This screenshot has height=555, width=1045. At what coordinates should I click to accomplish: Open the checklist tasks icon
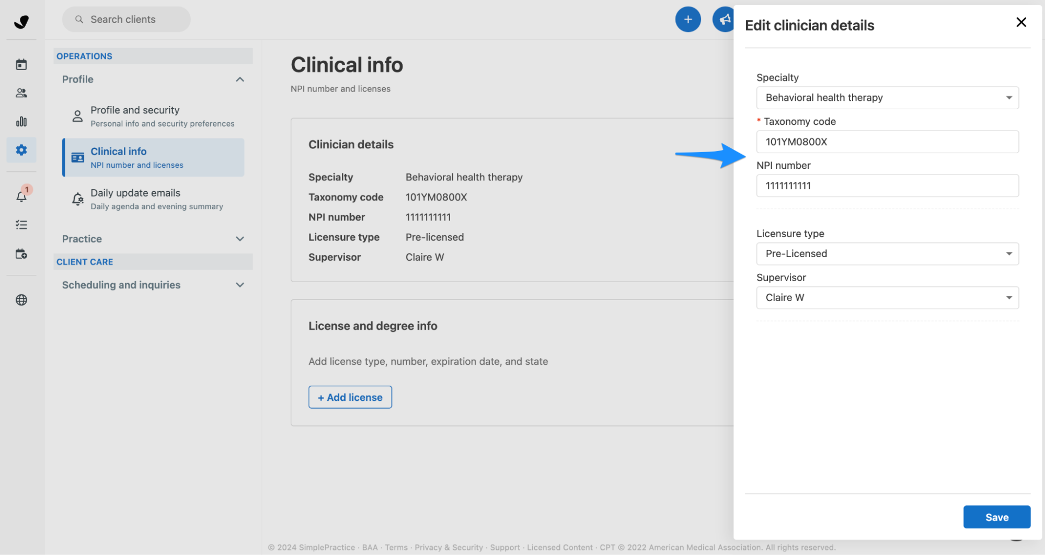(x=21, y=225)
